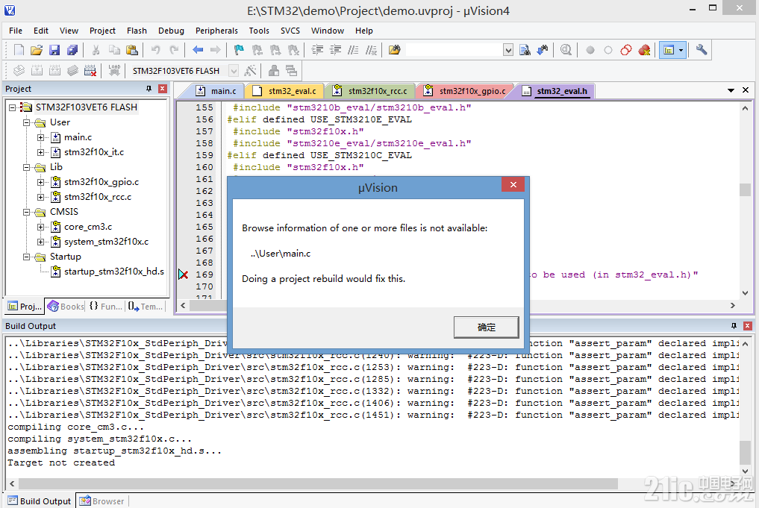Expand the main.c tree node
This screenshot has height=508, width=759.
pos(40,137)
